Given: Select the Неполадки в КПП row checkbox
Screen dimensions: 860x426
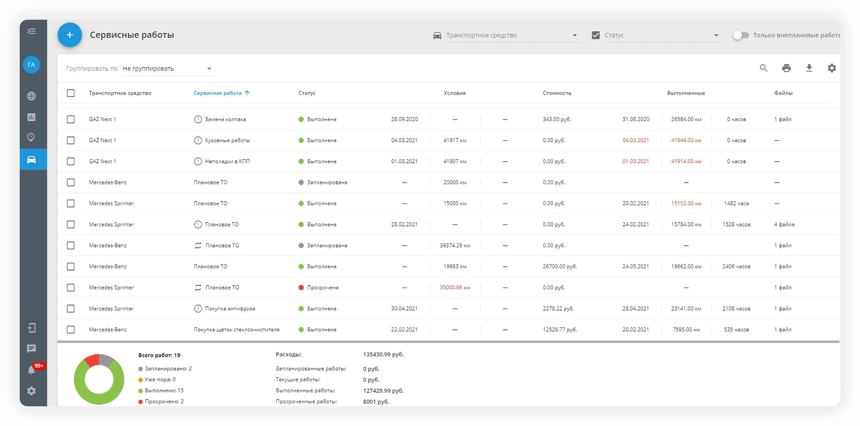Looking at the screenshot, I should [71, 162].
